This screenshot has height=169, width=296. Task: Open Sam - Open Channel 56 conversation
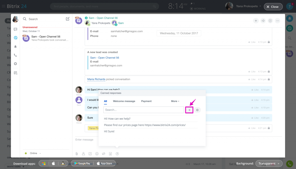click(x=46, y=38)
